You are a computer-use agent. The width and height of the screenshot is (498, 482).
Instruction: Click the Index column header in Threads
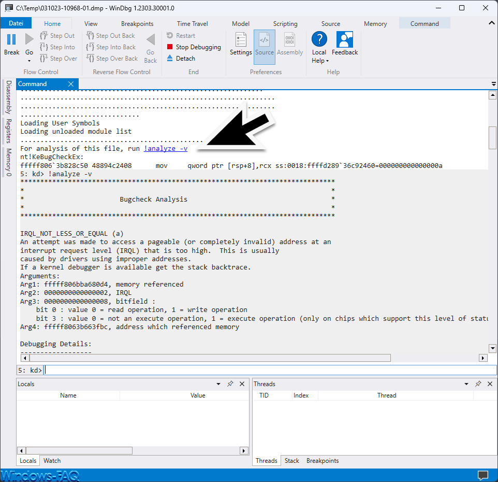coord(301,395)
